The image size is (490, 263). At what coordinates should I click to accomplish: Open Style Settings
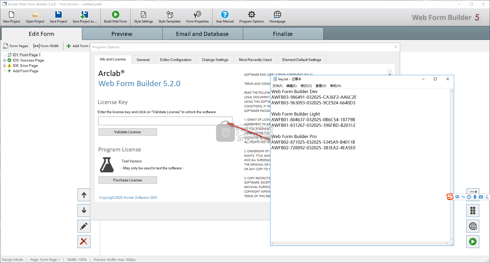(x=144, y=17)
